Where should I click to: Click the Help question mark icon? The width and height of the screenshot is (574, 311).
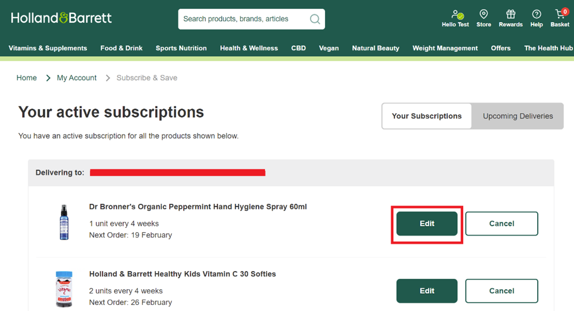(537, 15)
